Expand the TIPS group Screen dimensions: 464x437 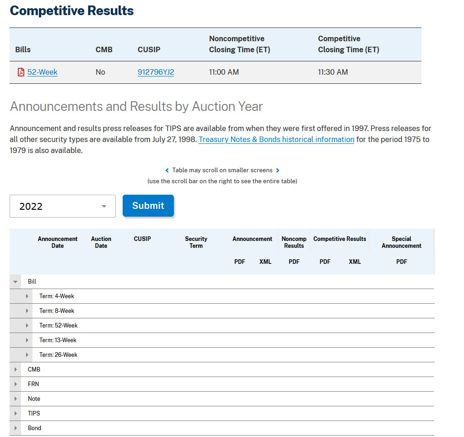[16, 414]
